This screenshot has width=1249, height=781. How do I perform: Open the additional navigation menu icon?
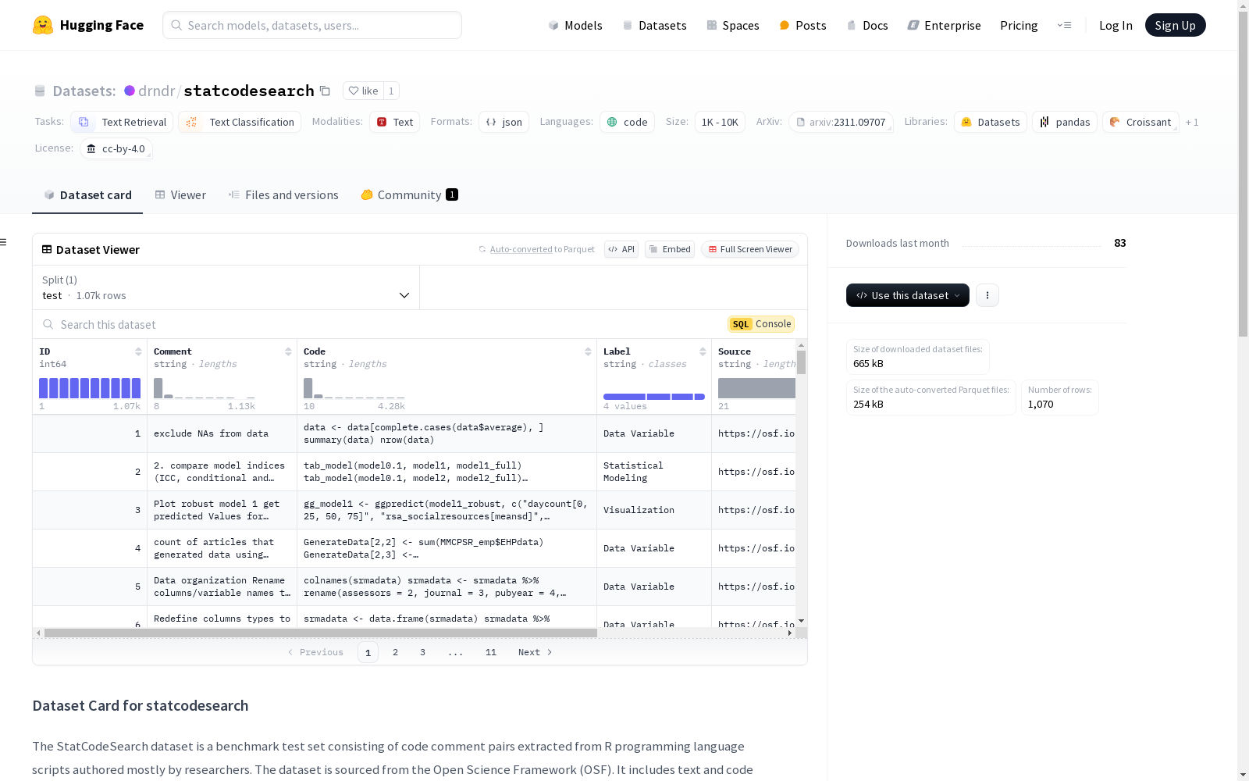(1064, 25)
